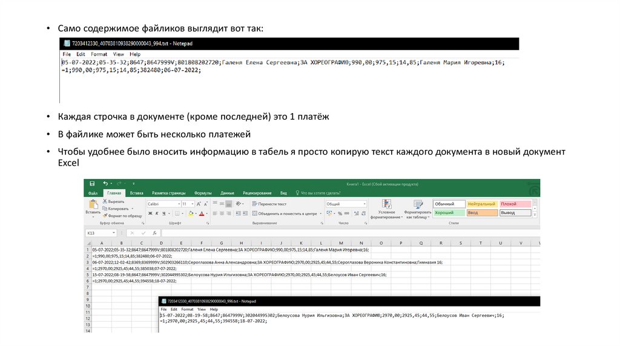The height and width of the screenshot is (347, 620).
Task: Toggle bold (Ж) formatting
Action: (149, 213)
